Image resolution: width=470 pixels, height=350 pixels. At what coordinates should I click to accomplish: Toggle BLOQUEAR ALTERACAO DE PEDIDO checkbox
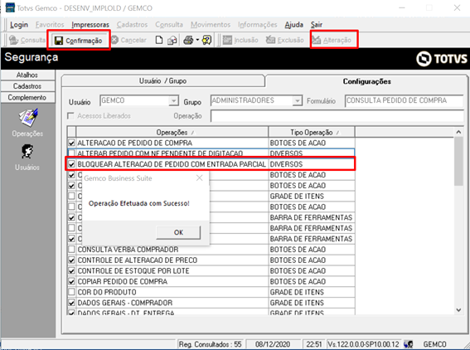pyautogui.click(x=71, y=164)
